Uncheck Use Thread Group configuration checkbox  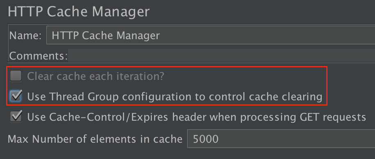pyautogui.click(x=16, y=96)
